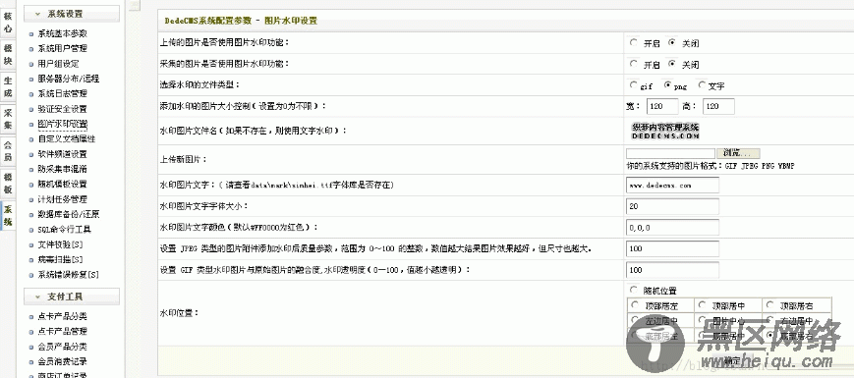
Task: Open 点卡产品管理 under 支付工具
Action: click(62, 331)
